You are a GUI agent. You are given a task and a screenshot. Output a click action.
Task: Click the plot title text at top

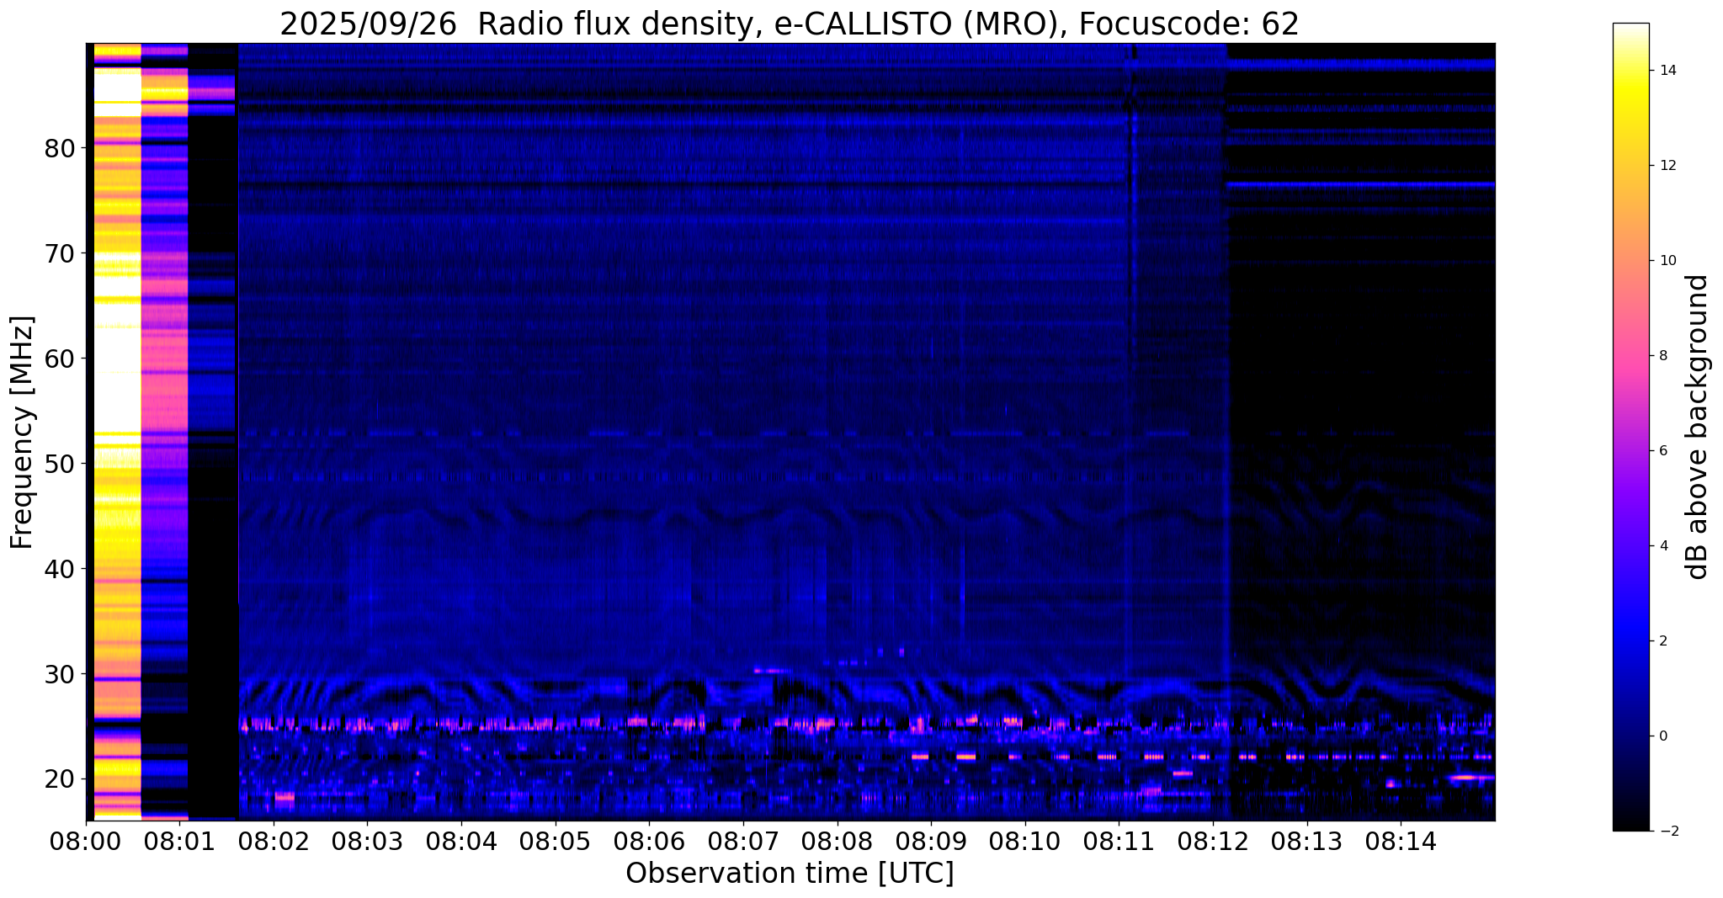tap(789, 24)
